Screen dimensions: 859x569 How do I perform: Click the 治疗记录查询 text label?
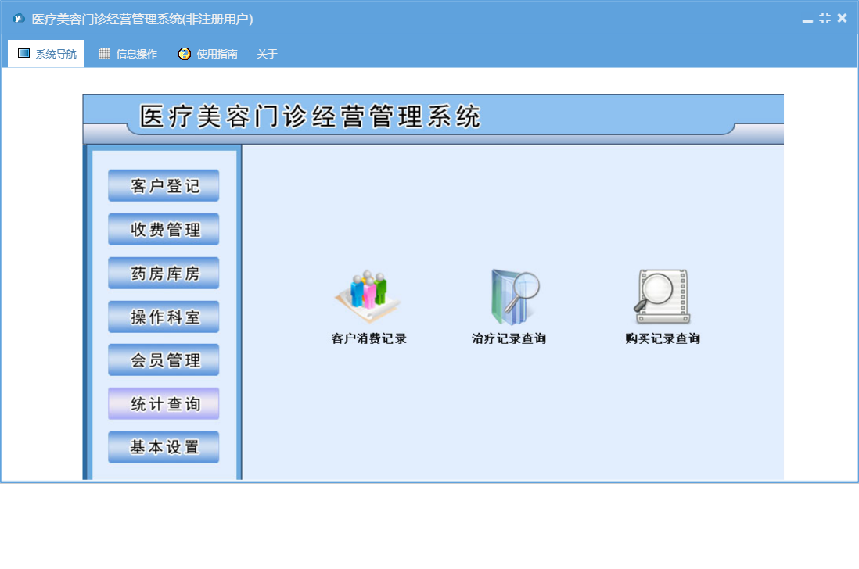[x=509, y=338]
